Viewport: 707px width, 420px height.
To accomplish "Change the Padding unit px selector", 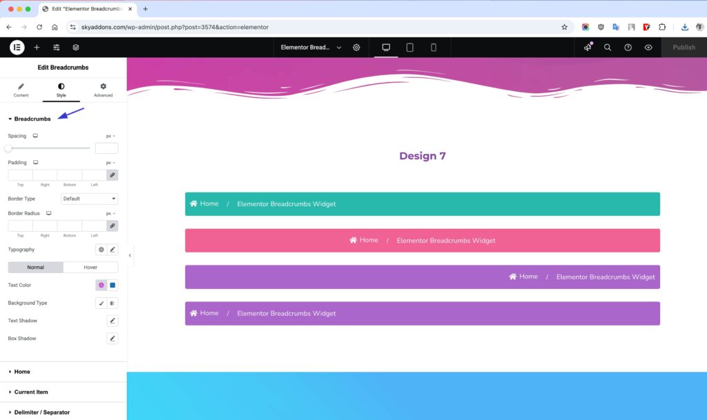I will pyautogui.click(x=110, y=163).
